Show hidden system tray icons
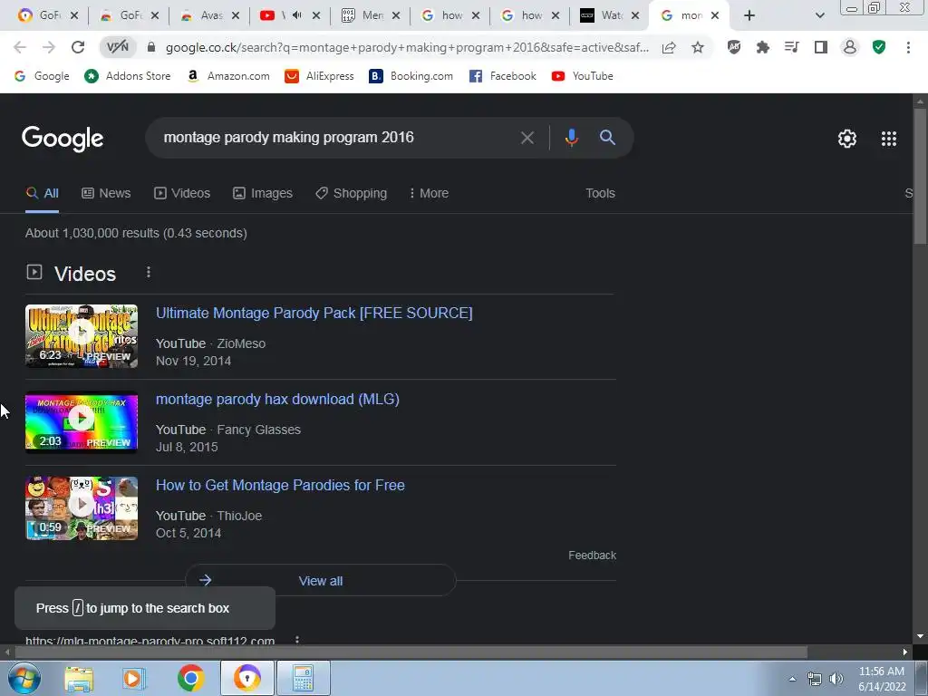The image size is (928, 696). (792, 678)
